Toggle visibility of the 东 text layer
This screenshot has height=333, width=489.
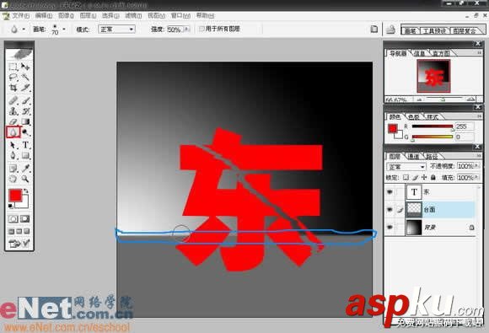390,192
